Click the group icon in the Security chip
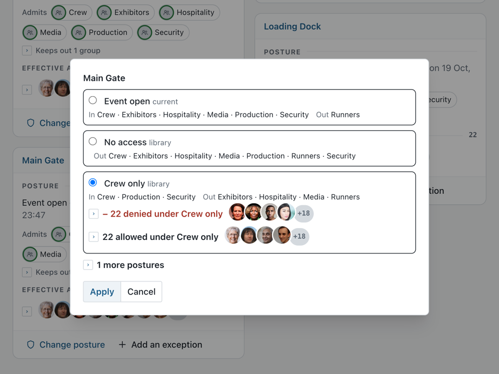Viewport: 499px width, 374px height. 145,32
